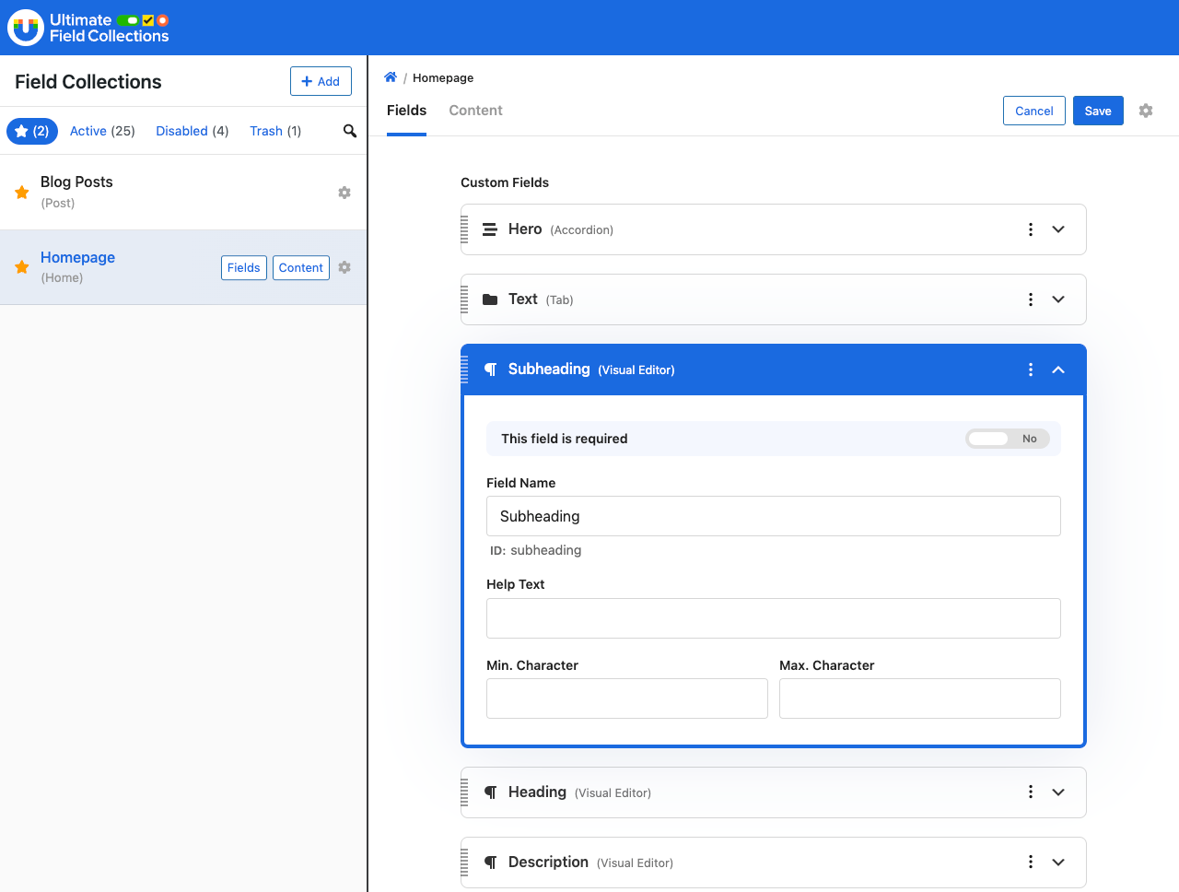Click the star icon beside Homepage
Image resolution: width=1179 pixels, height=892 pixels.
click(x=22, y=267)
